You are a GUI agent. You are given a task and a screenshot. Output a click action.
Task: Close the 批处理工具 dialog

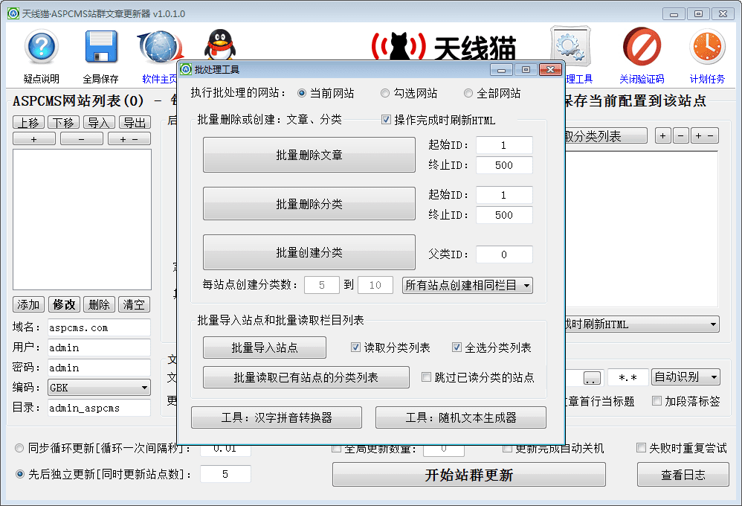point(550,70)
